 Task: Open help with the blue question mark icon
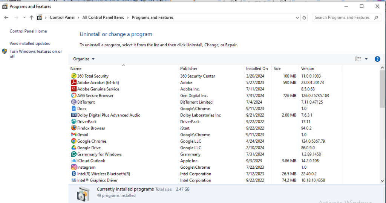[377, 59]
